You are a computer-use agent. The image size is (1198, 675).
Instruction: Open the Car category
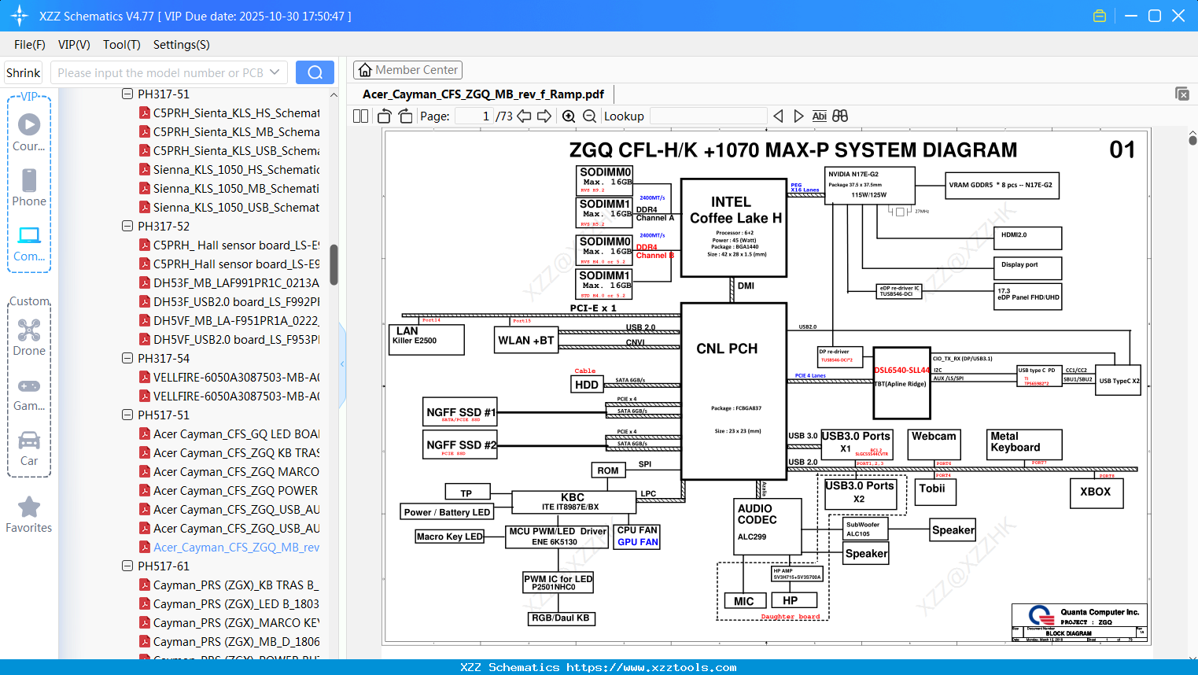point(29,448)
